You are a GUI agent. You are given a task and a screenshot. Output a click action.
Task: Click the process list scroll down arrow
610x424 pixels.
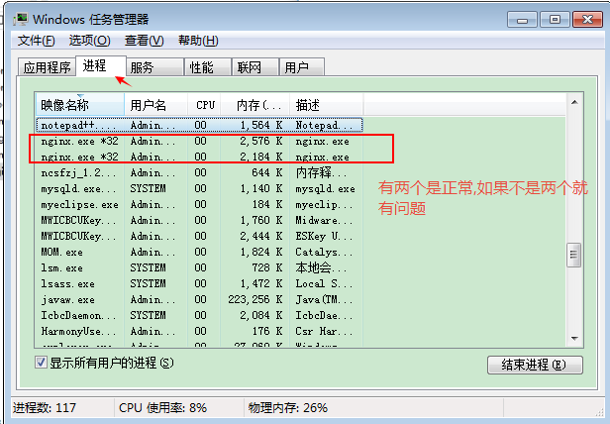(574, 339)
